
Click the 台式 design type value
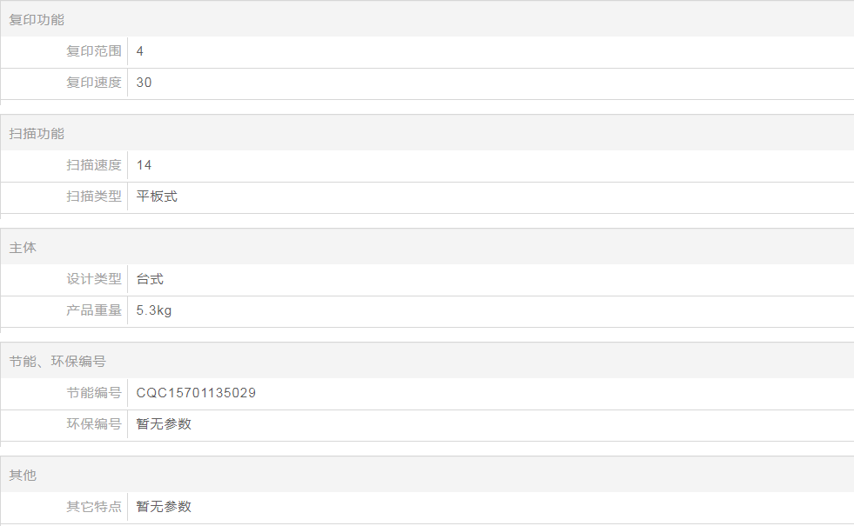coord(150,279)
